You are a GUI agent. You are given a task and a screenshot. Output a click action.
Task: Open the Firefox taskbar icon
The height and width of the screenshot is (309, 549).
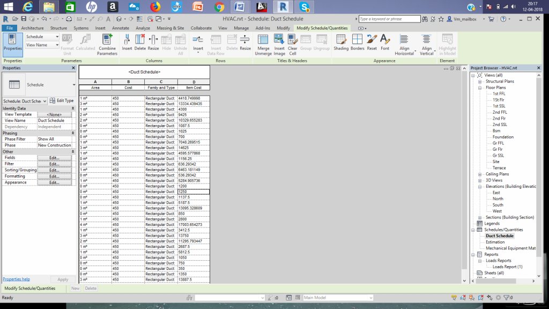pos(155,7)
